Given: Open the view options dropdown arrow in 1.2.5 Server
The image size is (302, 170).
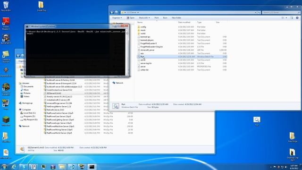Looking at the screenshot, I should pos(286,18).
